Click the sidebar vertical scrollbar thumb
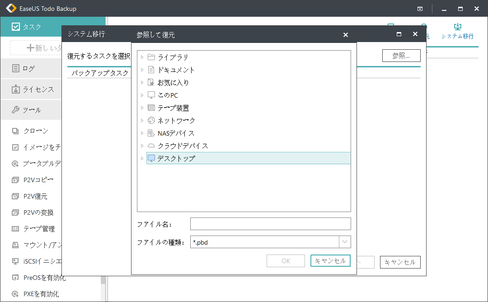This screenshot has height=302, width=488. [103, 280]
